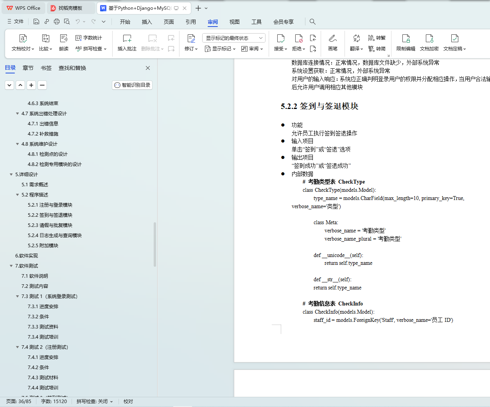Image resolution: width=490 pixels, height=407 pixels.
Task: Click the collapse up chevron button in outline
Action: tap(20, 85)
